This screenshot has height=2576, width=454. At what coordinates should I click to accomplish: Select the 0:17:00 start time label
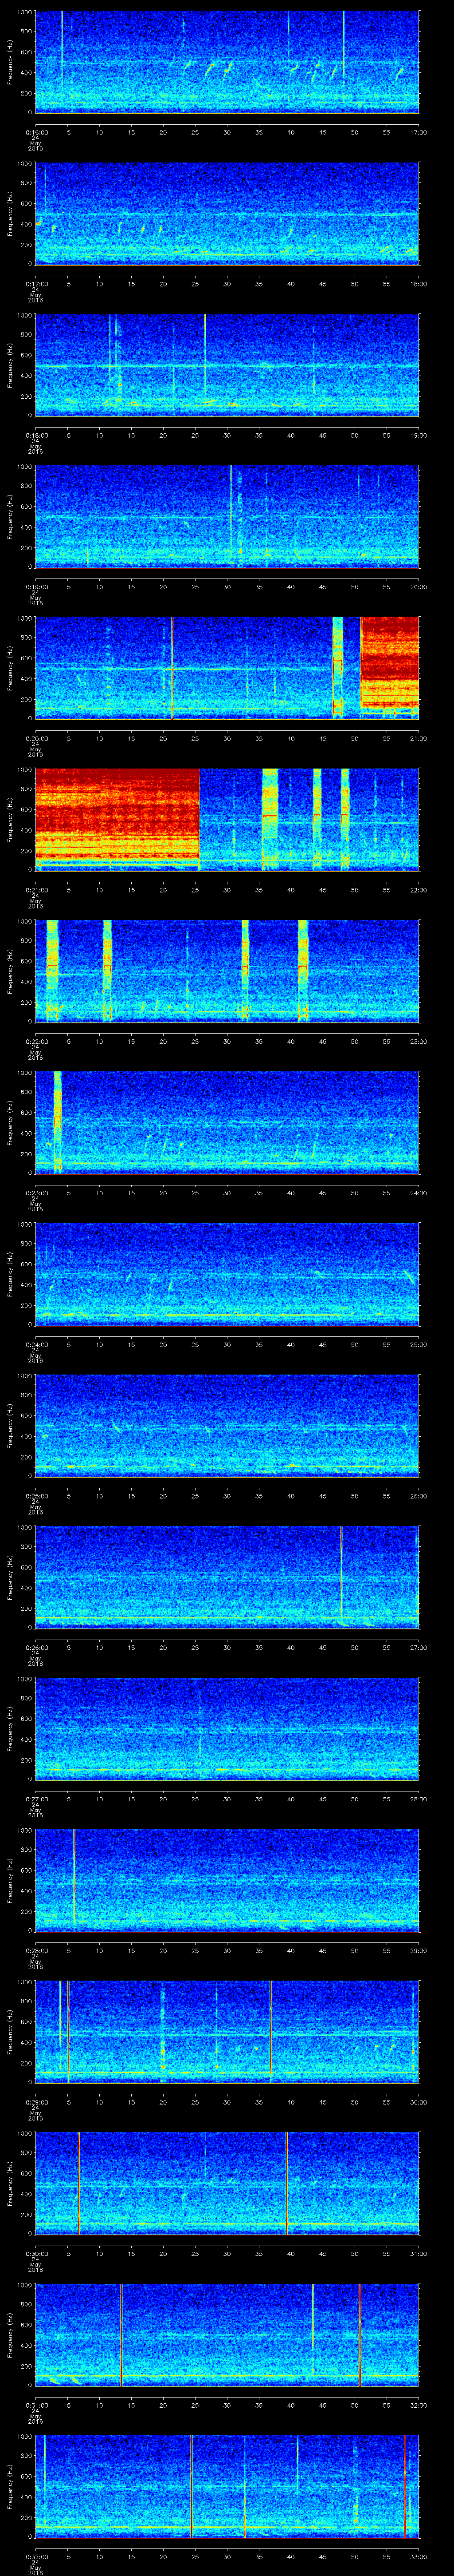(x=36, y=284)
